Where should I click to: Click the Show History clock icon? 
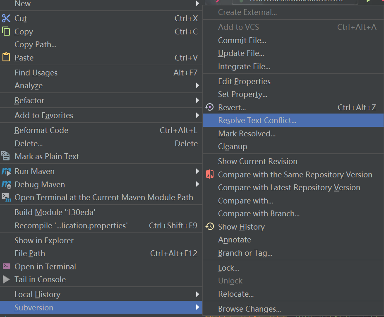click(x=210, y=227)
